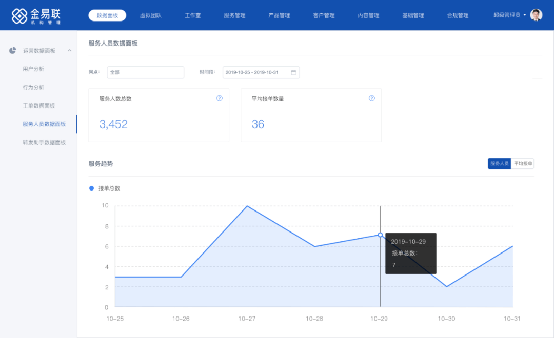The width and height of the screenshot is (554, 338).
Task: Open 服务管理 in the top navigation
Action: pos(234,15)
